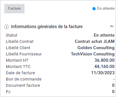This screenshot has width=116, height=97.
Task: Click the Date de facture label
Action: pyautogui.click(x=20, y=73)
